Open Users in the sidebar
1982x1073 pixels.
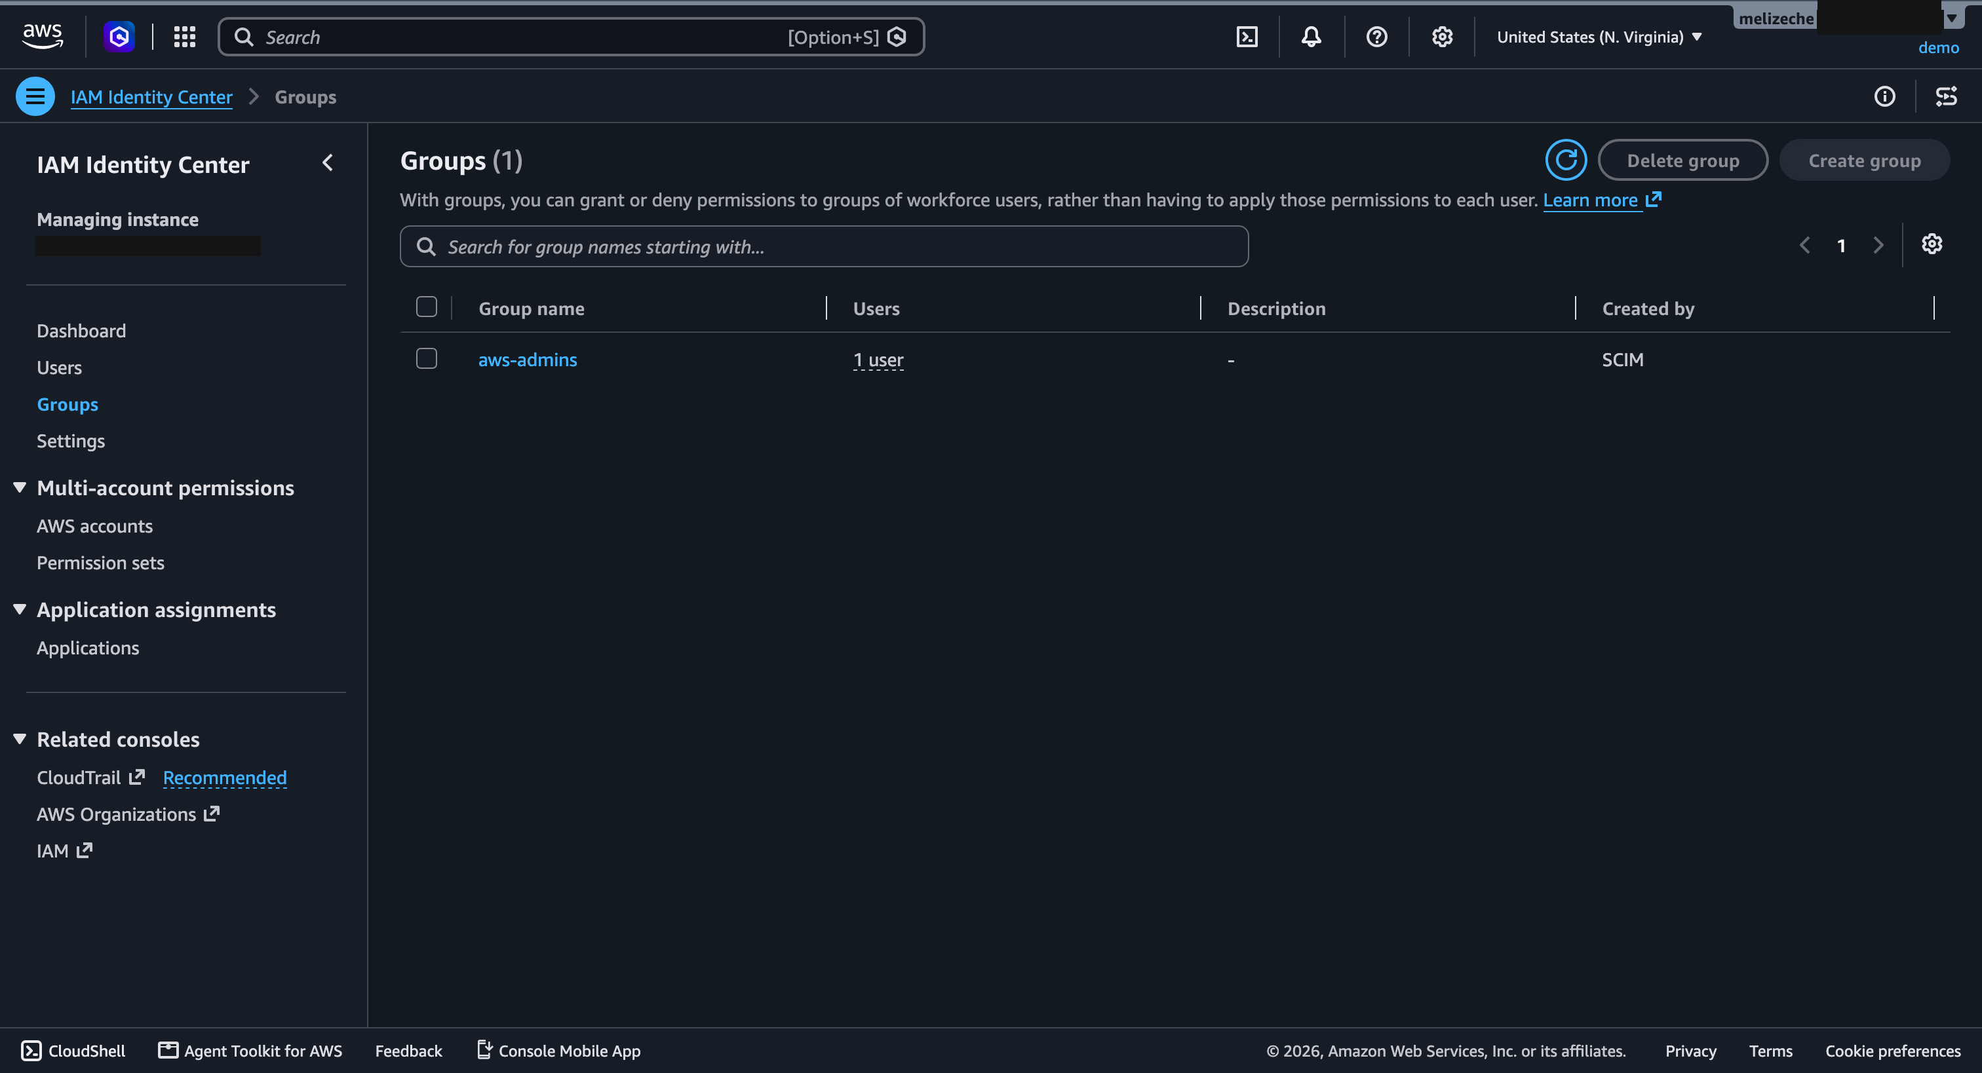coord(59,367)
